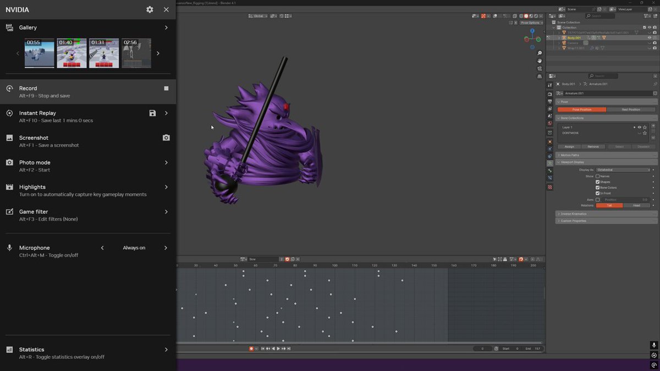Click current frame number field
The image size is (660, 371).
[x=482, y=348]
